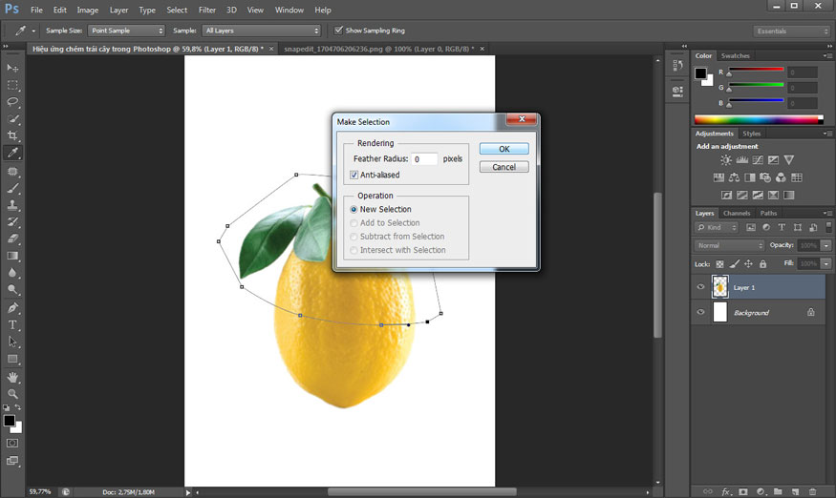The image size is (836, 498).
Task: Open tool preset picker arrow
Action: (x=33, y=31)
